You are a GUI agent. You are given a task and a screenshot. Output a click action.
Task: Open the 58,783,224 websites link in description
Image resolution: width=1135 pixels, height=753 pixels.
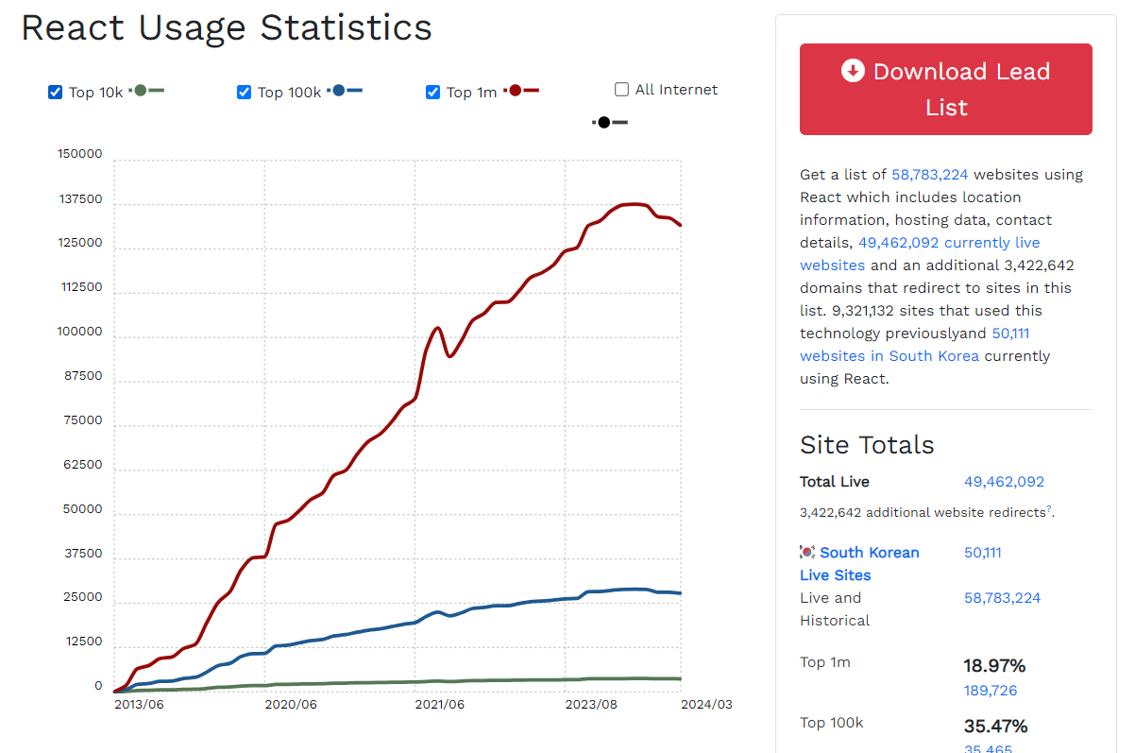tap(929, 175)
